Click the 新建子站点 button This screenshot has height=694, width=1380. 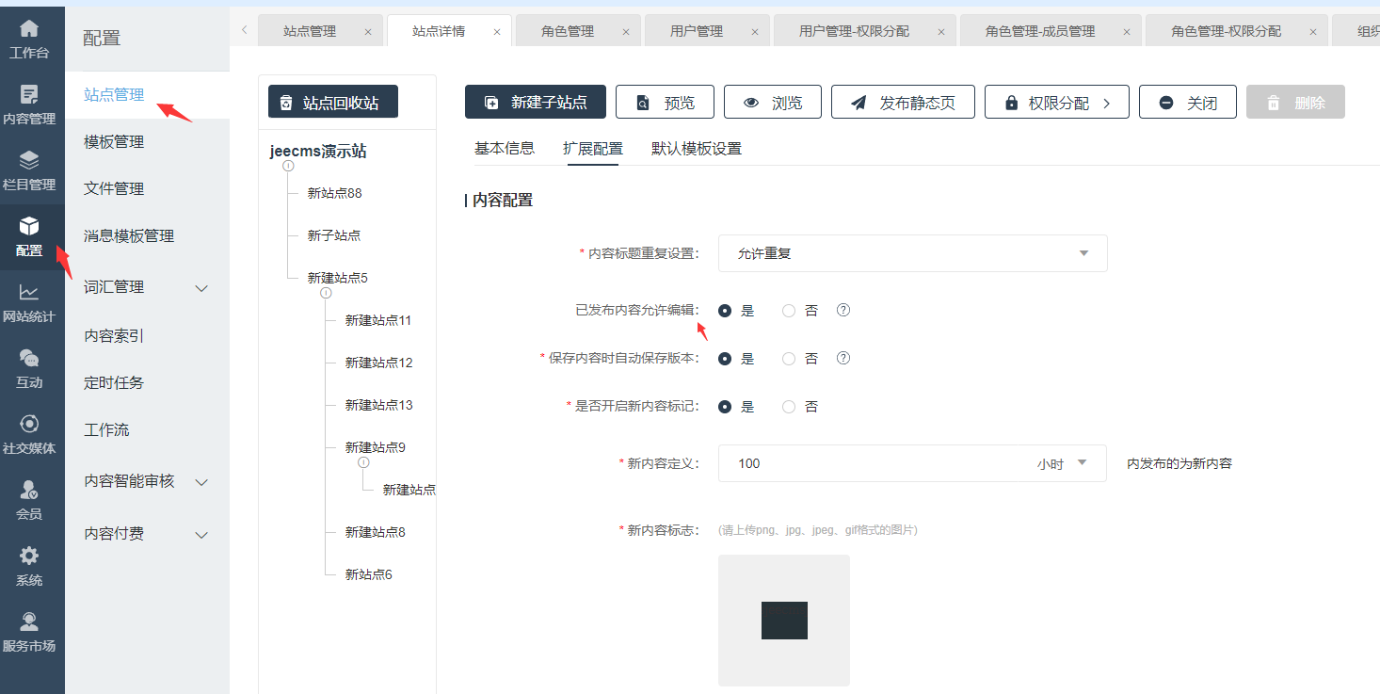[x=536, y=103]
